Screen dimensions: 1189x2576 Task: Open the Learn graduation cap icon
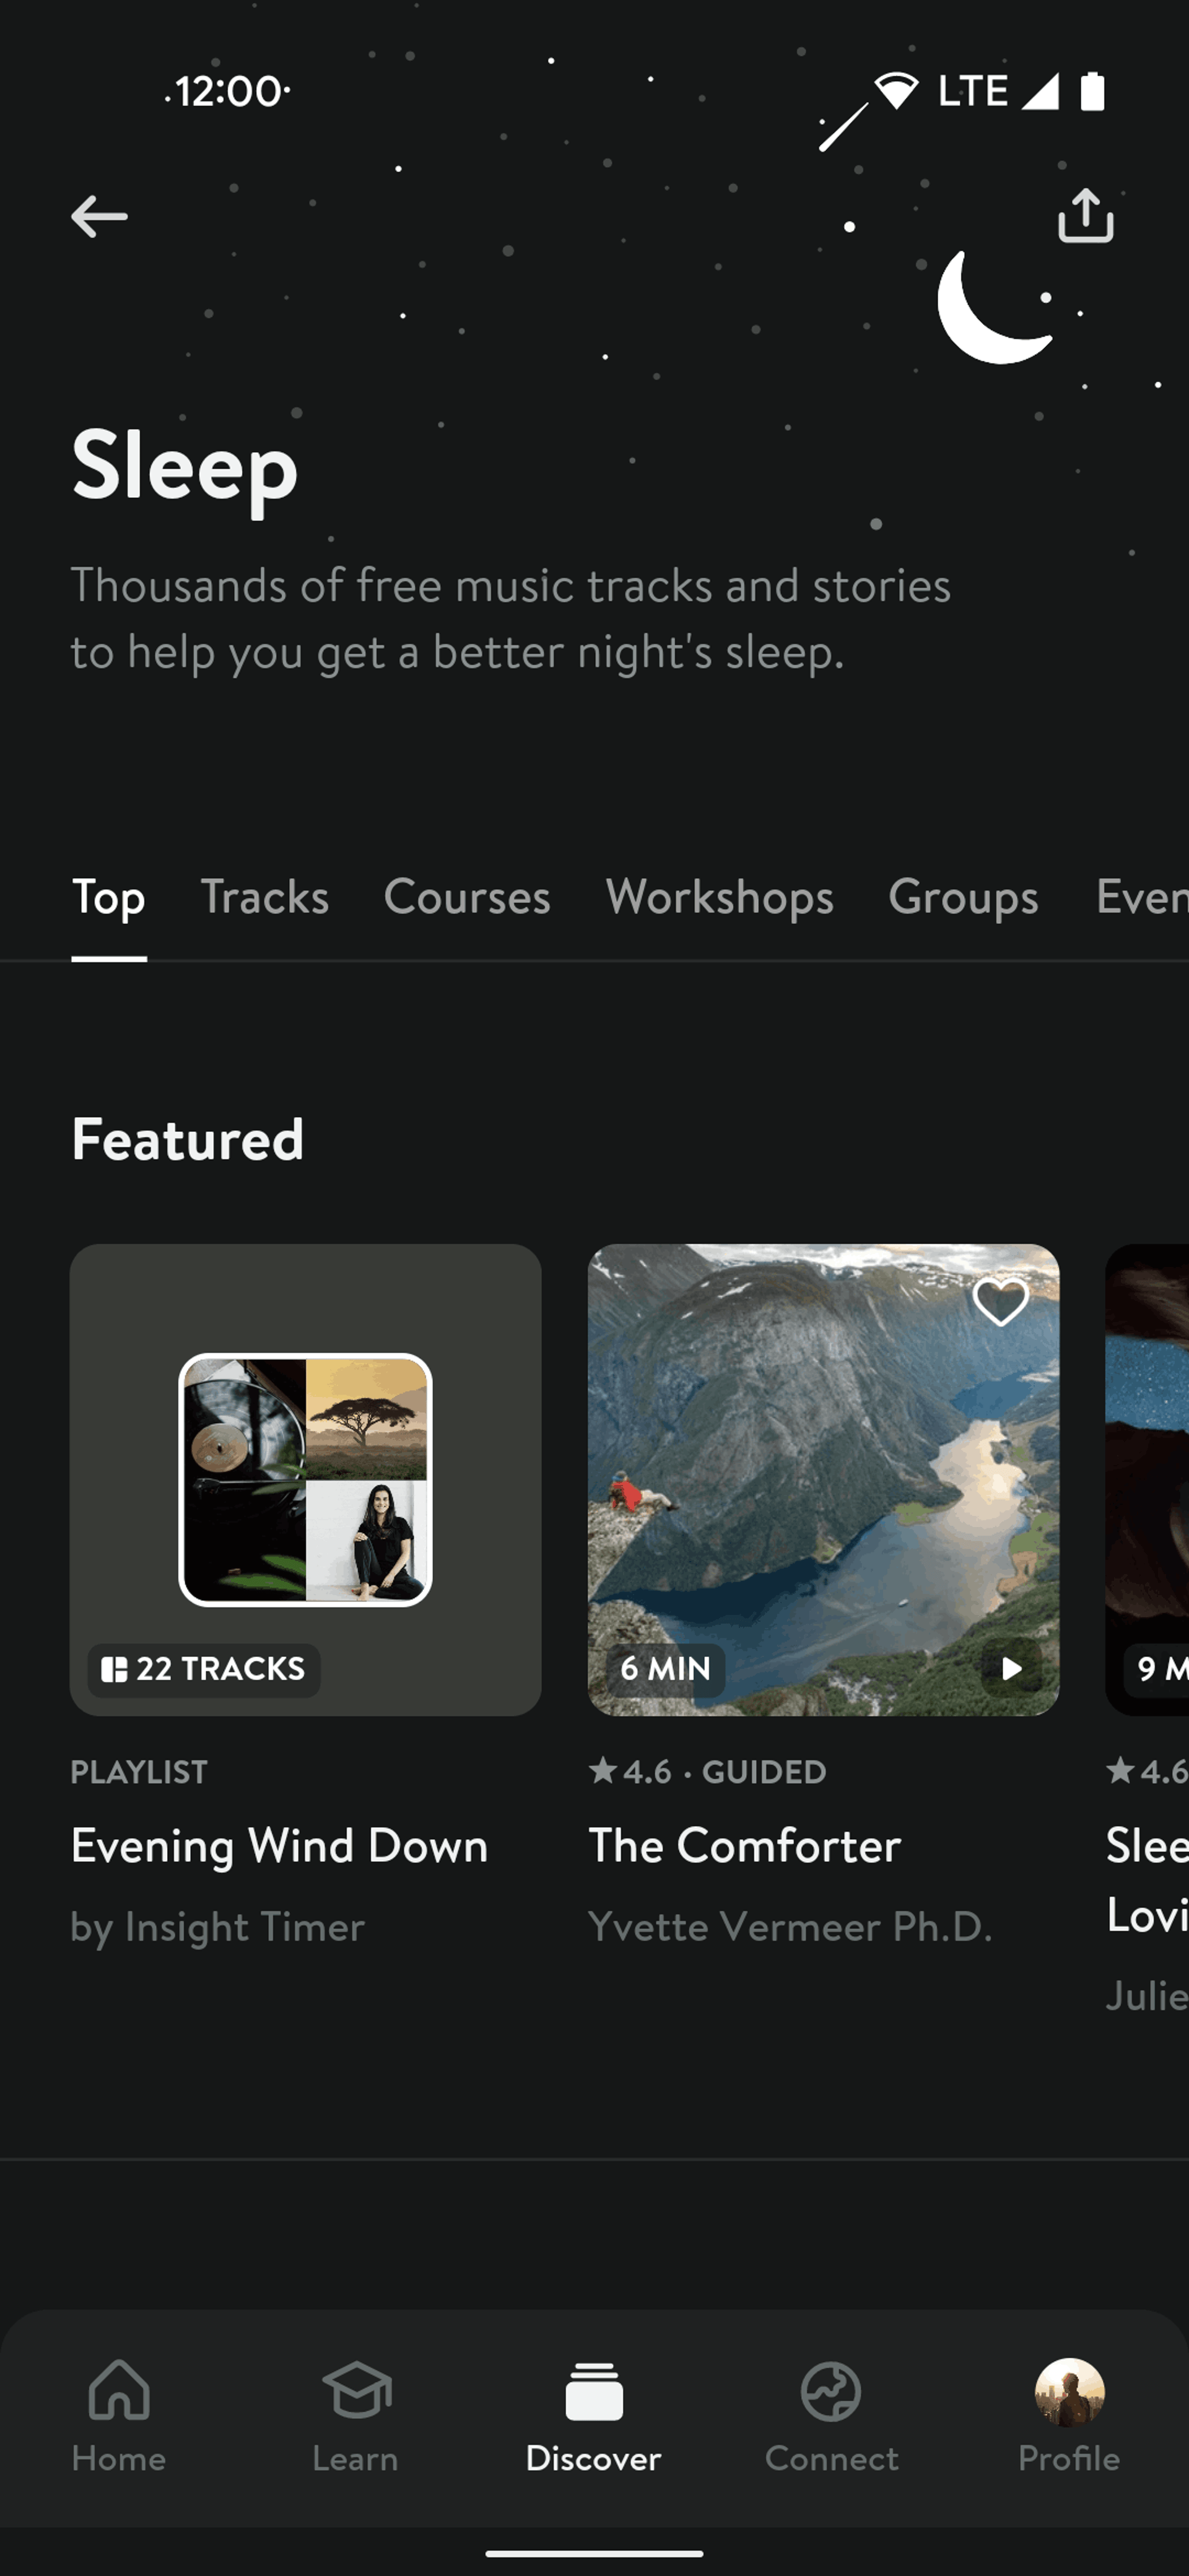click(356, 2390)
